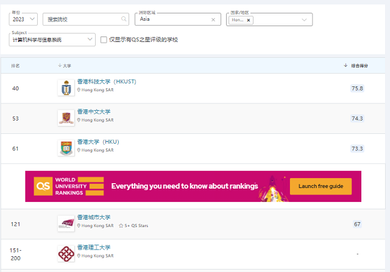Open the year 2023 dropdown
The height and width of the screenshot is (272, 390).
tap(23, 19)
